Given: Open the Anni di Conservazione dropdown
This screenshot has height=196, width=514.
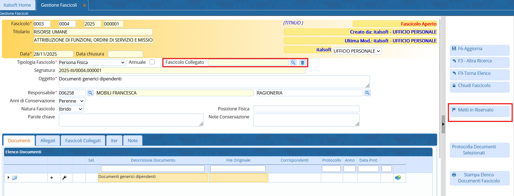Looking at the screenshot, I should click(x=72, y=101).
